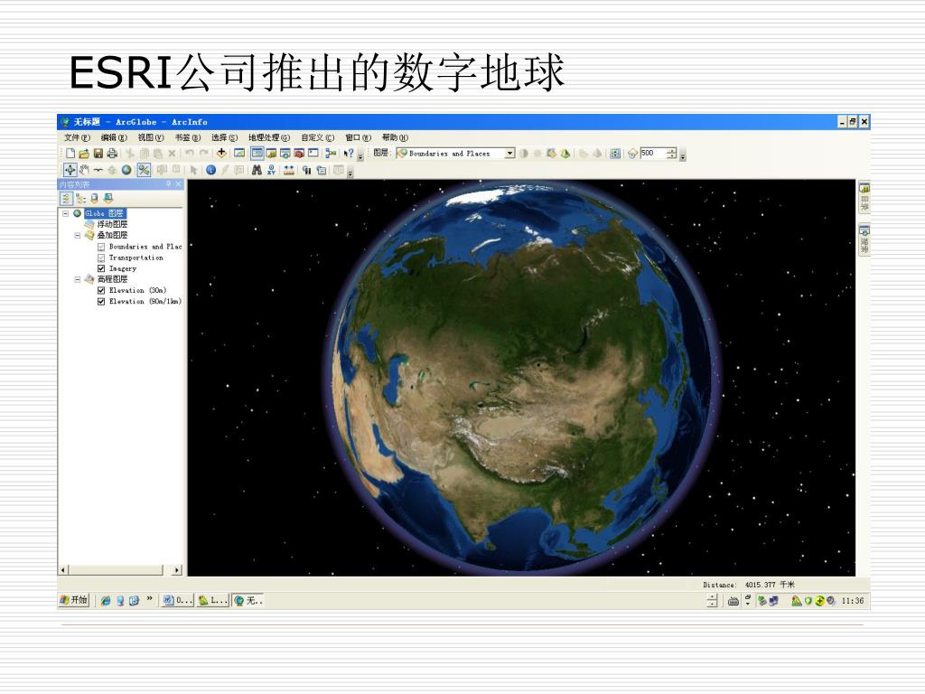Viewport: 925px width, 694px height.
Task: Expand the layer effects toolbar options arrow
Action: pos(683,156)
